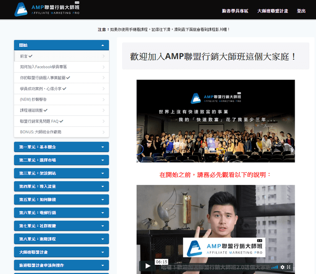Expand 第六單元:電郵行銷 section
The height and width of the screenshot is (274, 316).
(x=61, y=213)
